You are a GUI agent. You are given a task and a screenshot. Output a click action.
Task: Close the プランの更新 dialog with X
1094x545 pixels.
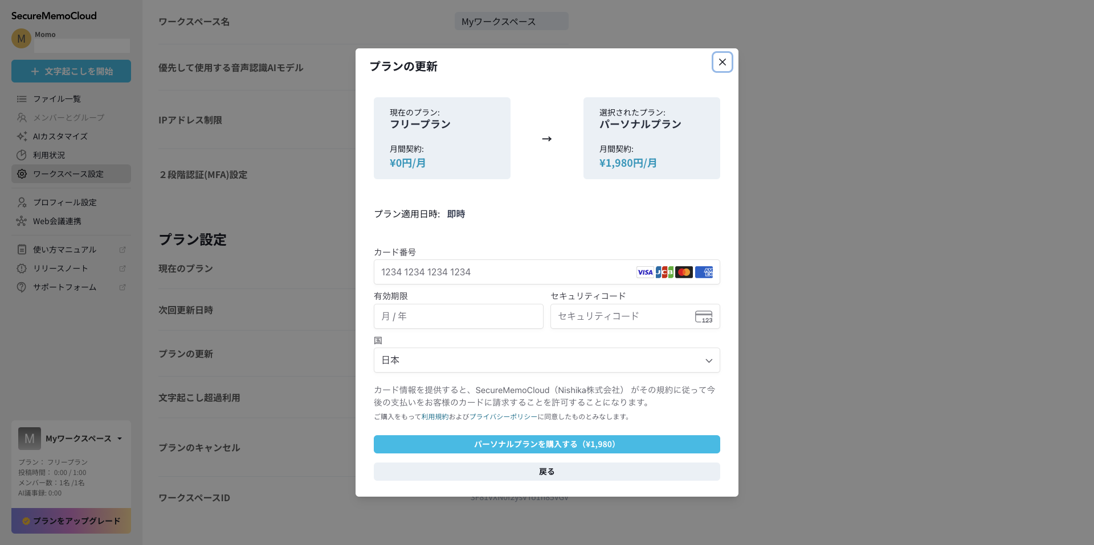[722, 62]
